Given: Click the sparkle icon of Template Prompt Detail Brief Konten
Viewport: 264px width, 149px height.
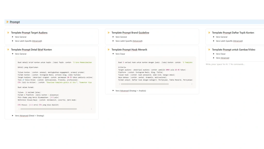Looking at the screenshot, I should [8, 50].
